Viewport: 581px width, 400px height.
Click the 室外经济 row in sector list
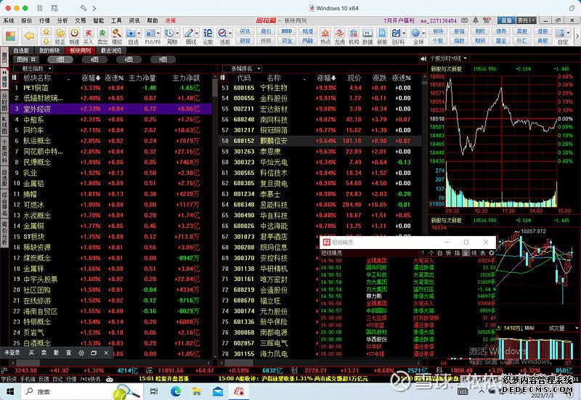(x=111, y=109)
